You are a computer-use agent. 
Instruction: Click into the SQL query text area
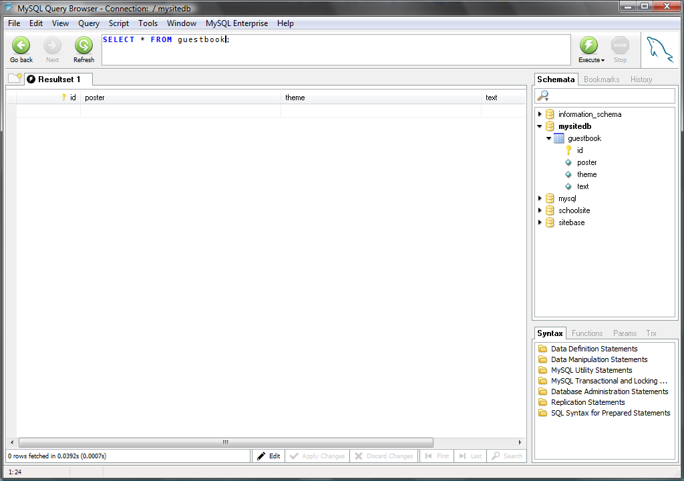[x=334, y=50]
